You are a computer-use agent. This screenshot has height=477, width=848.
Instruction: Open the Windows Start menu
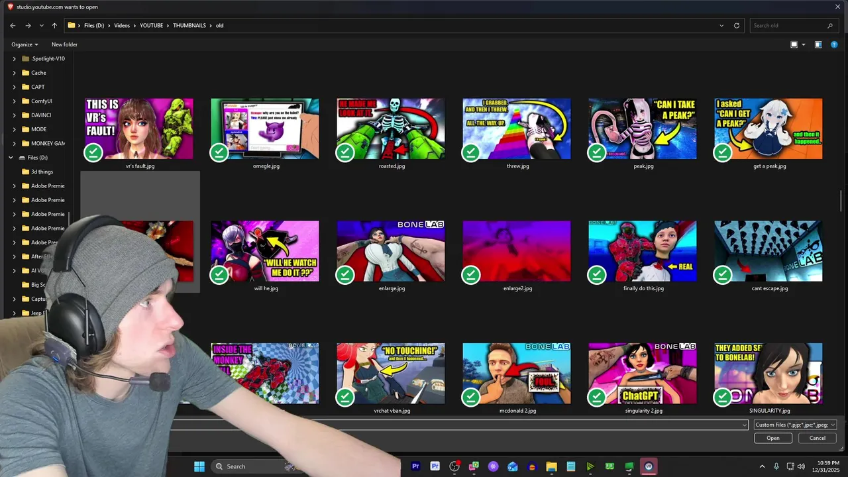199,466
